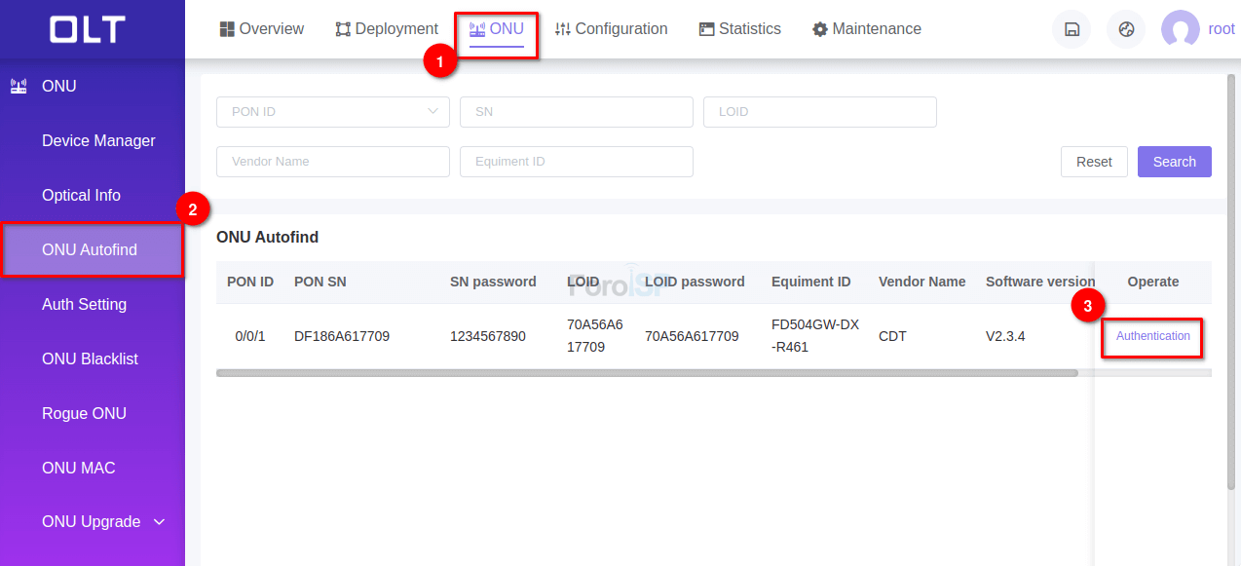Click the OLT logo
1241x566 pixels.
pyautogui.click(x=88, y=29)
